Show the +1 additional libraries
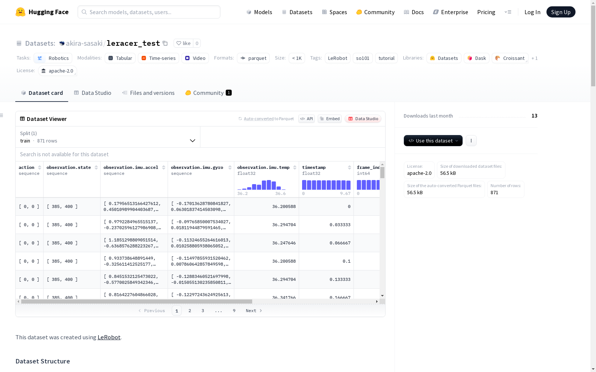 point(535,58)
